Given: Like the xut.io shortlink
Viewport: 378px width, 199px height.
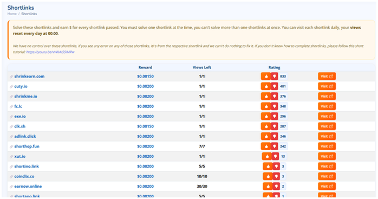Looking at the screenshot, I should 266,157.
